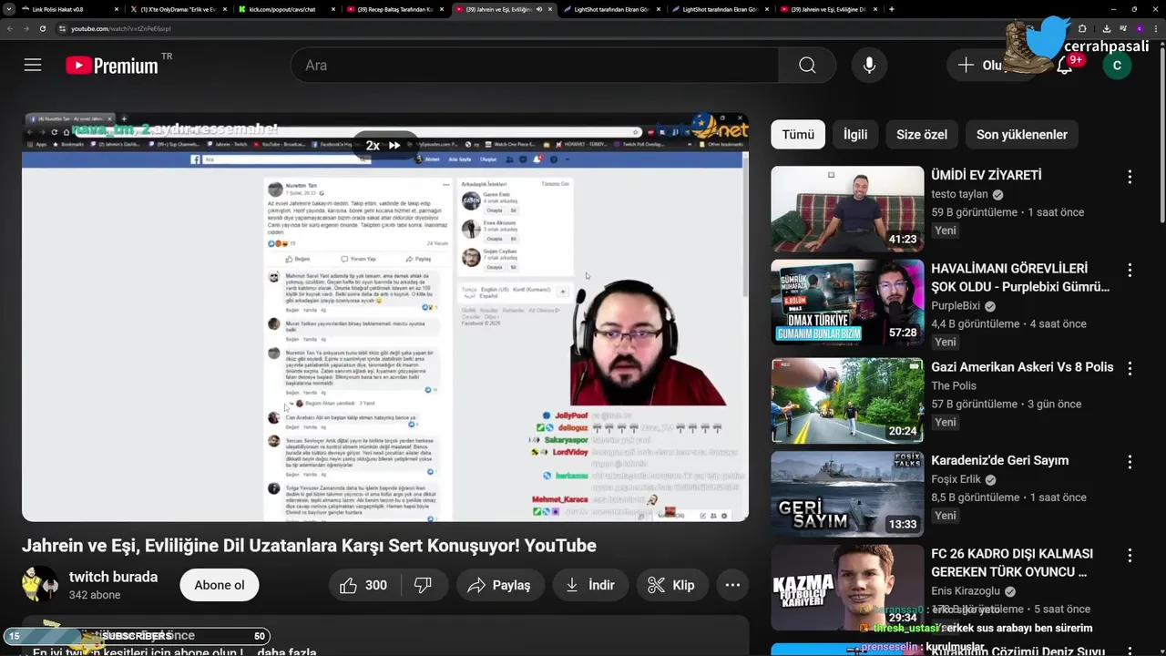Open twitch burada channel avatar
Screen dimensions: 1166x656
[x=40, y=585]
